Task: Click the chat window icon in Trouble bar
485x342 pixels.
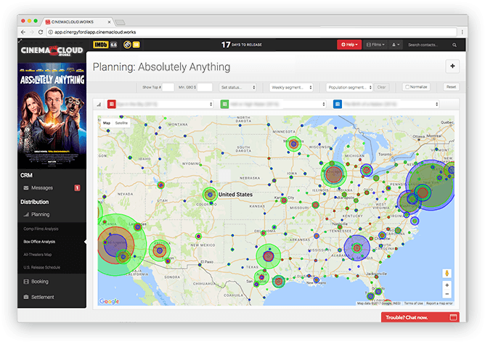Action: tap(453, 317)
